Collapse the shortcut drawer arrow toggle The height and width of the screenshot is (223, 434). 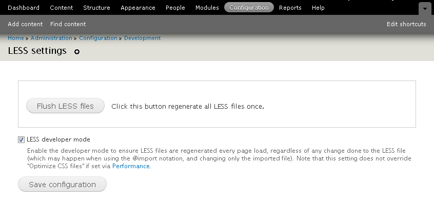point(425,9)
